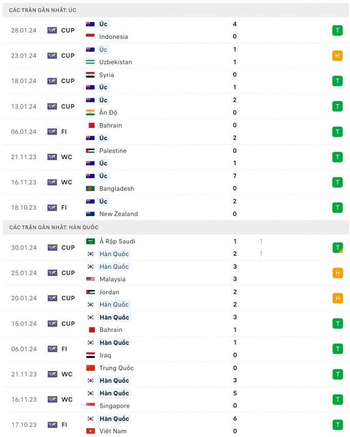This screenshot has height=437, width=350.
Task: Click the orange H badge for Úc–Uzbekistan
Action: click(x=337, y=56)
